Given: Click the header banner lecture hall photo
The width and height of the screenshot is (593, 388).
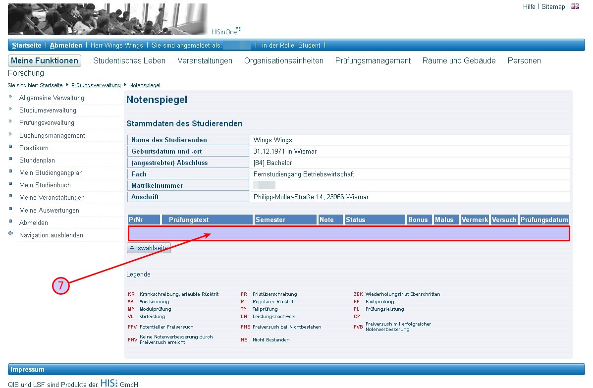Looking at the screenshot, I should click(108, 19).
